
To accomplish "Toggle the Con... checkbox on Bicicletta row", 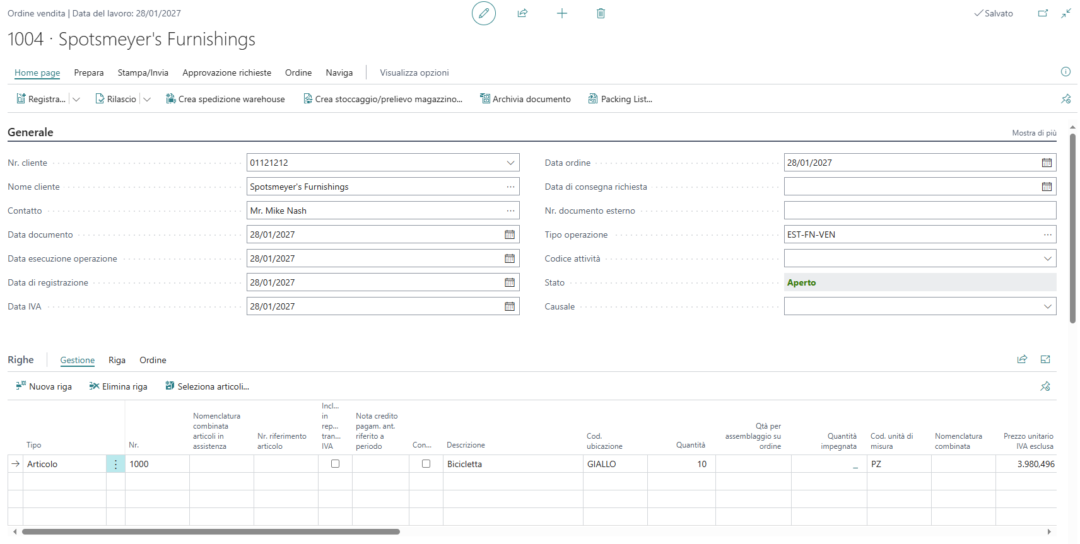I will click(426, 463).
